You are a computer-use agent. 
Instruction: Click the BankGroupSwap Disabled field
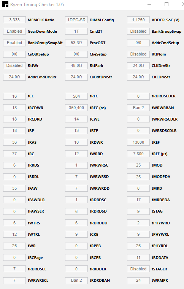[x=138, y=31]
